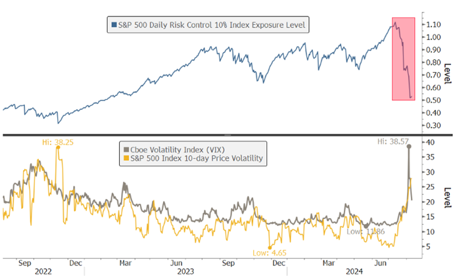Screen dimensions: 455x276
Task: Click the 25 tick on lower axis
Action: [430, 187]
